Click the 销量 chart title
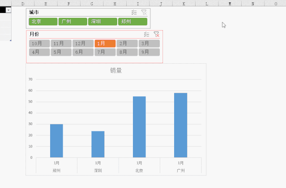This screenshot has height=188, width=286. (116, 70)
